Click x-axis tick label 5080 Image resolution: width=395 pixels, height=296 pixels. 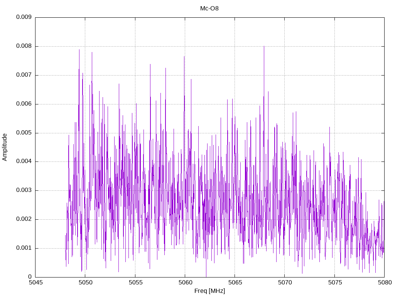pos(385,283)
